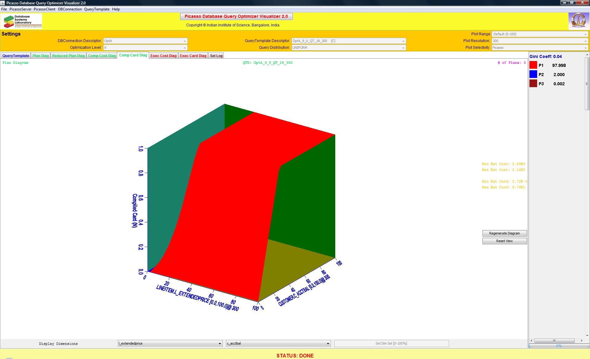Expand the l_extendedprice dimension dropdown
The height and width of the screenshot is (359, 590).
(x=170, y=343)
